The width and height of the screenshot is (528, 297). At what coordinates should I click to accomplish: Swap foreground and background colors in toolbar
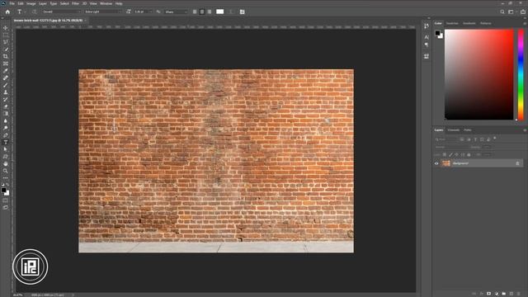7,185
